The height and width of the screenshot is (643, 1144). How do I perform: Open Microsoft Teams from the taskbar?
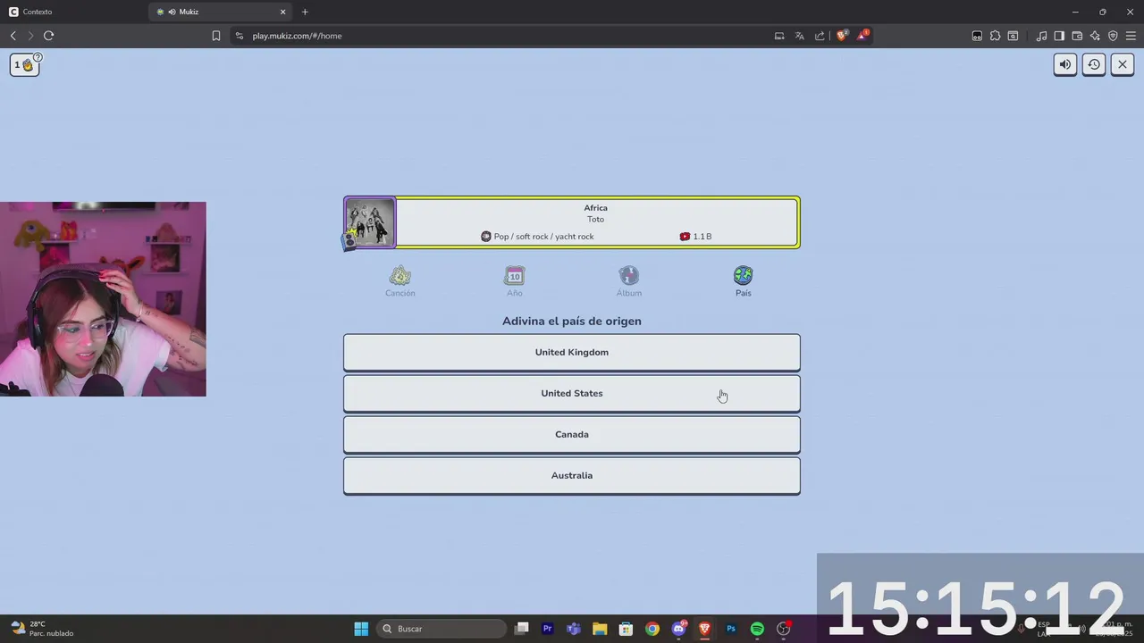click(574, 629)
